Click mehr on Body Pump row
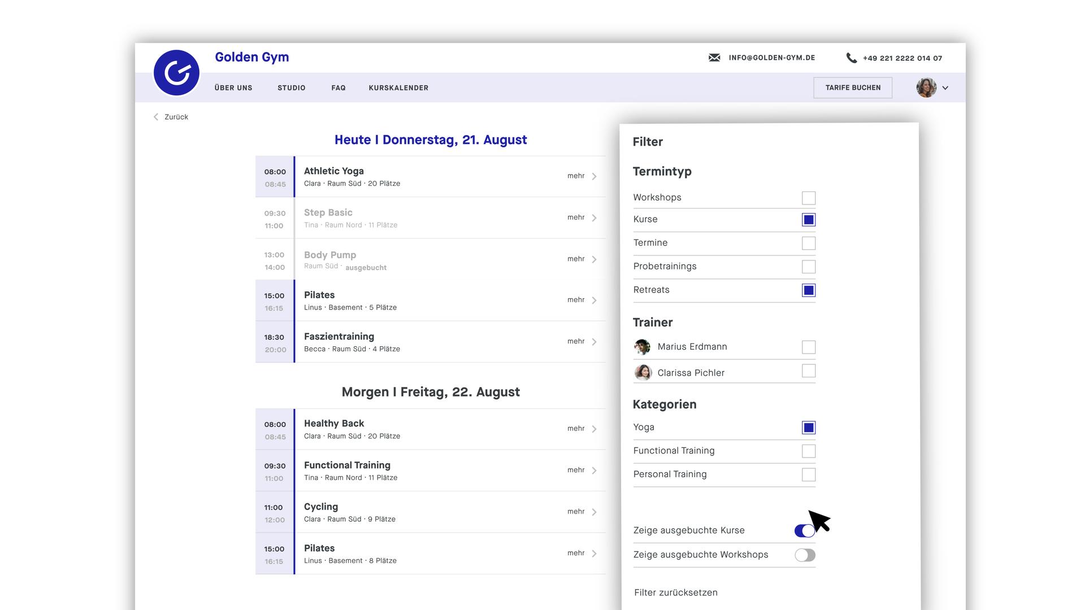This screenshot has width=1085, height=610. 576,259
